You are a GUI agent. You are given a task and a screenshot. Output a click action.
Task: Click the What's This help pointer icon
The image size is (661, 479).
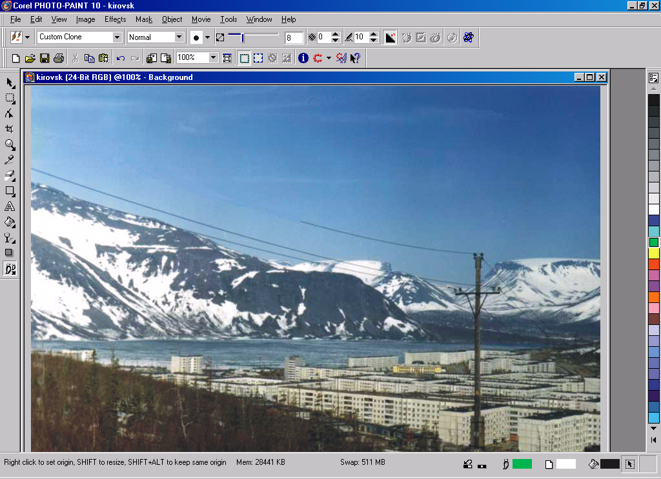tap(356, 58)
